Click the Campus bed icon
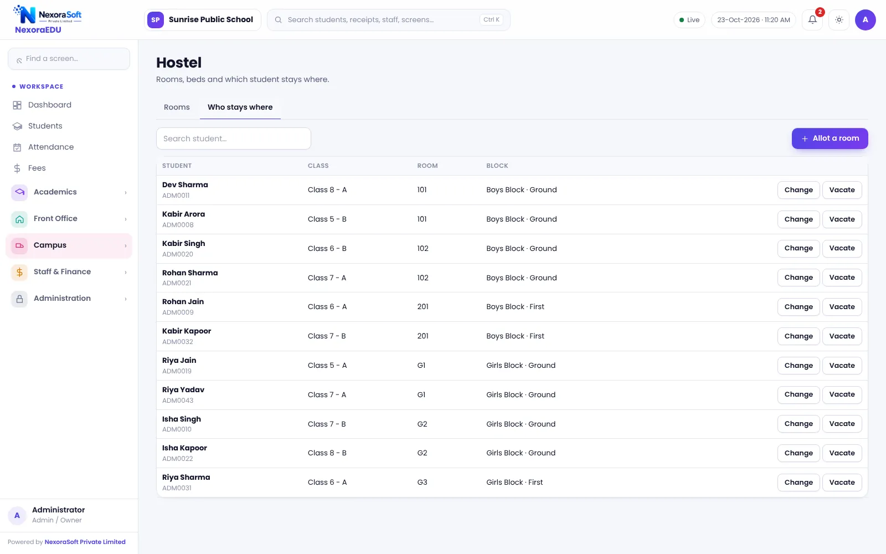The height and width of the screenshot is (554, 886). 19,245
